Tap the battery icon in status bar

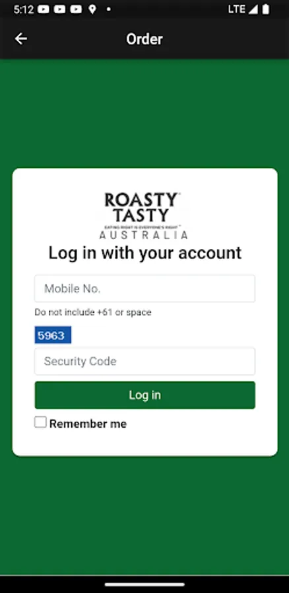266,9
